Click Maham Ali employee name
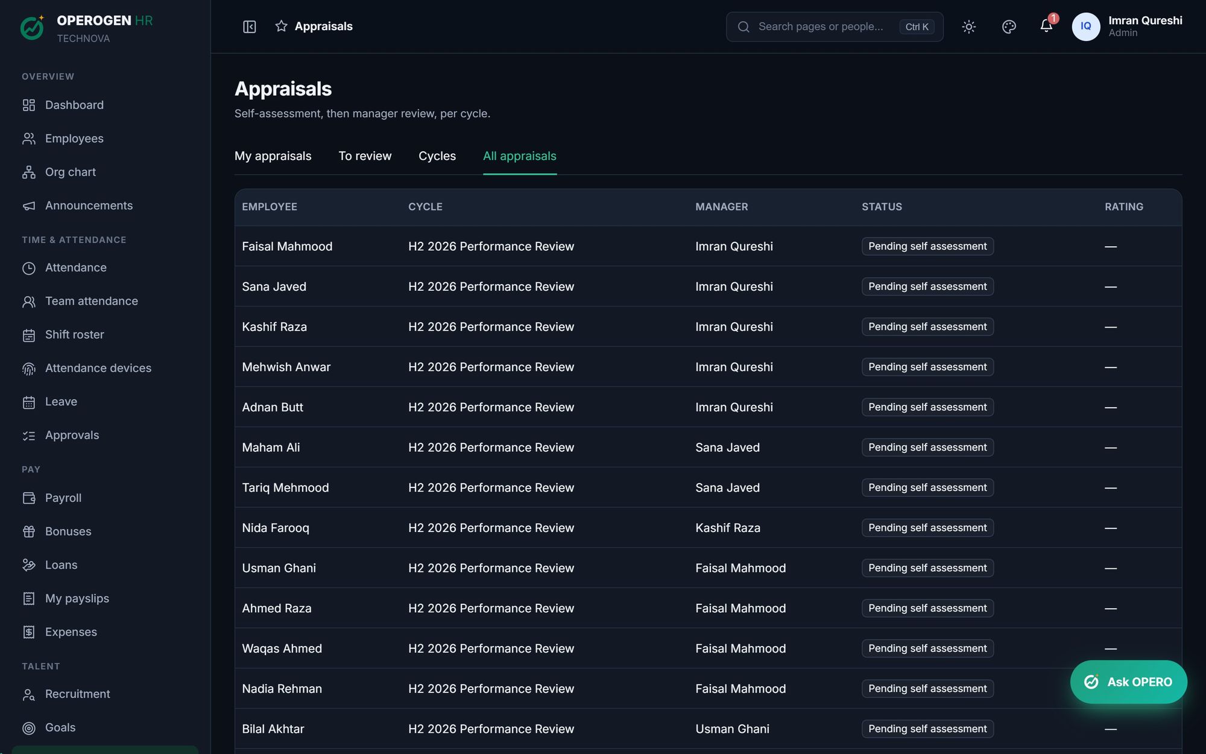The image size is (1206, 754). click(x=271, y=448)
